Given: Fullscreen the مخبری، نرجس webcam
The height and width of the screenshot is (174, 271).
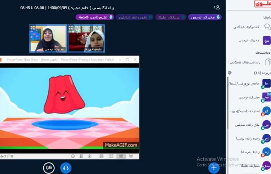Looking at the screenshot, I should click(33, 28).
